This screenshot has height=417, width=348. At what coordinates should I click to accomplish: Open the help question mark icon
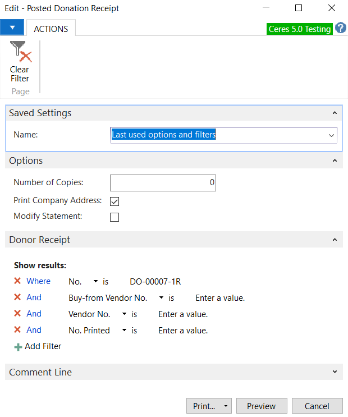click(x=340, y=28)
